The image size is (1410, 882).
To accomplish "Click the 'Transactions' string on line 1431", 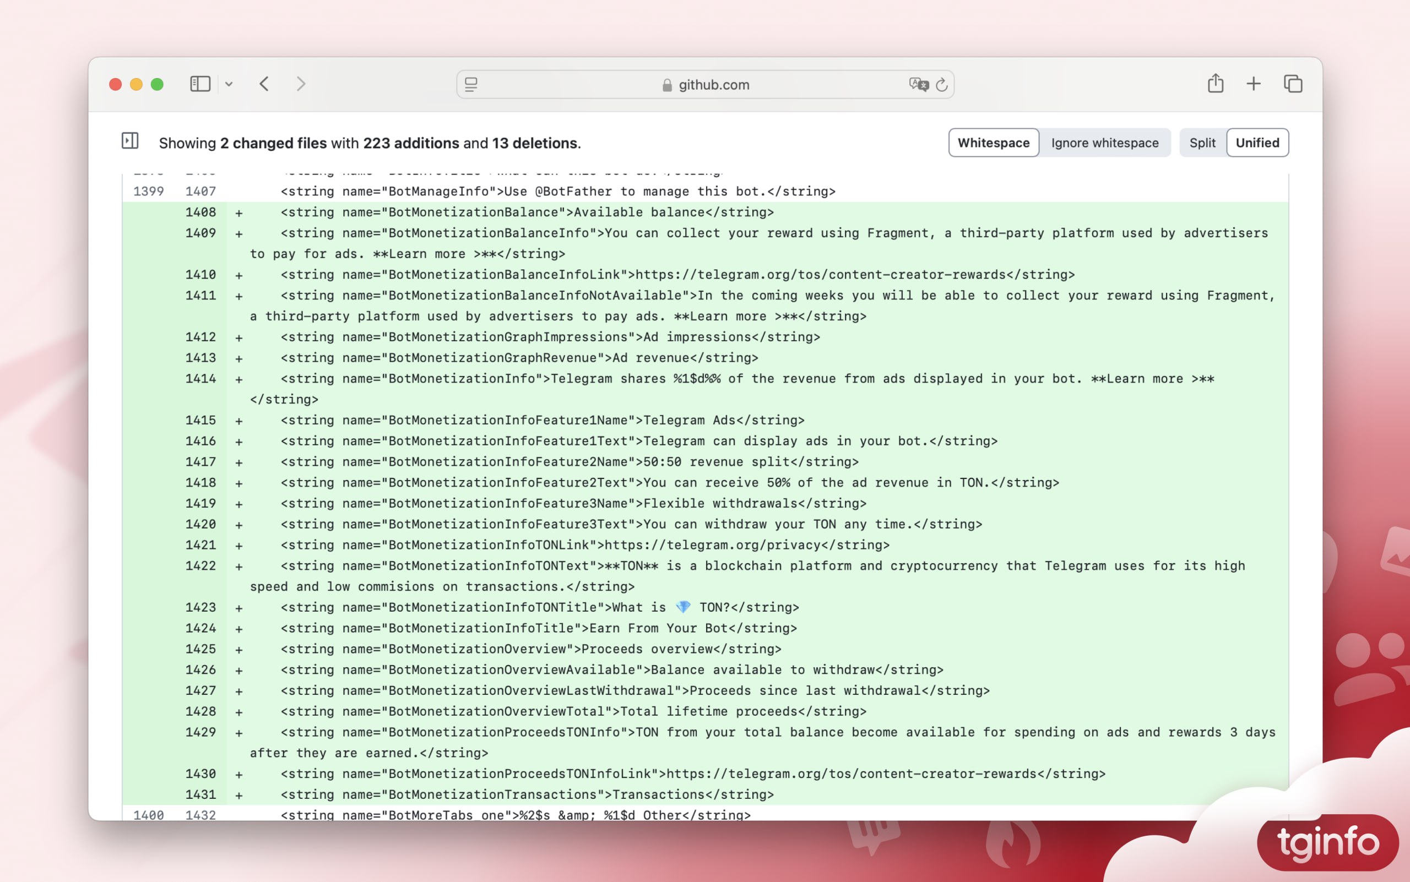I will point(658,794).
